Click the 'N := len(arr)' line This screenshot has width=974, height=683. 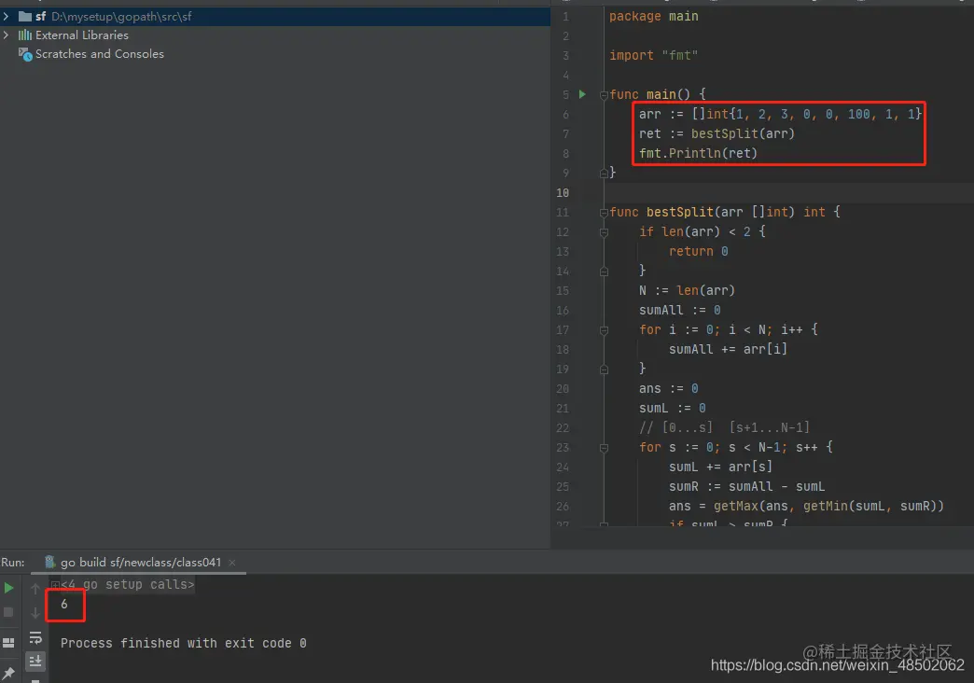click(x=687, y=290)
